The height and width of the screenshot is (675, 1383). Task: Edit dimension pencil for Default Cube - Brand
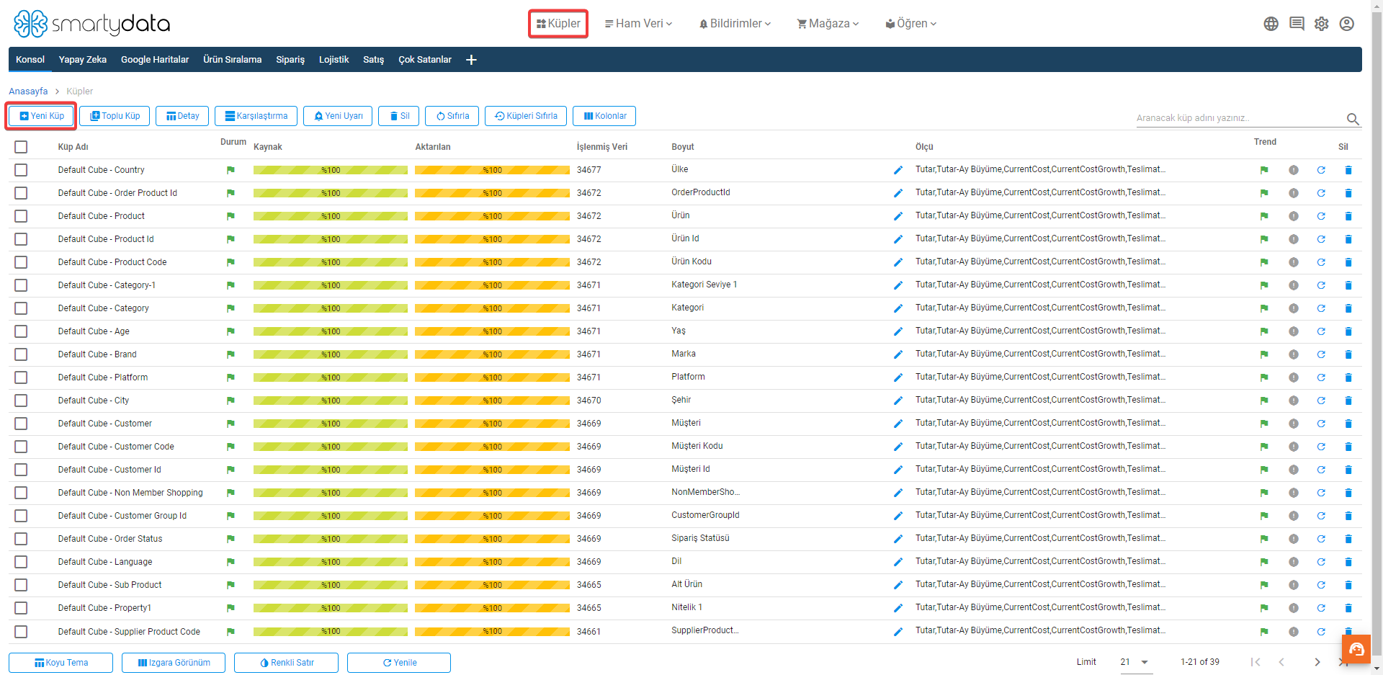(x=898, y=354)
